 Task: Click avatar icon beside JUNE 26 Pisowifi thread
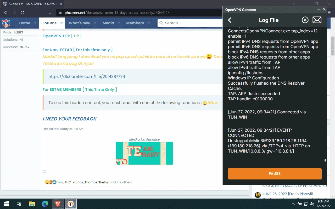click(258, 195)
